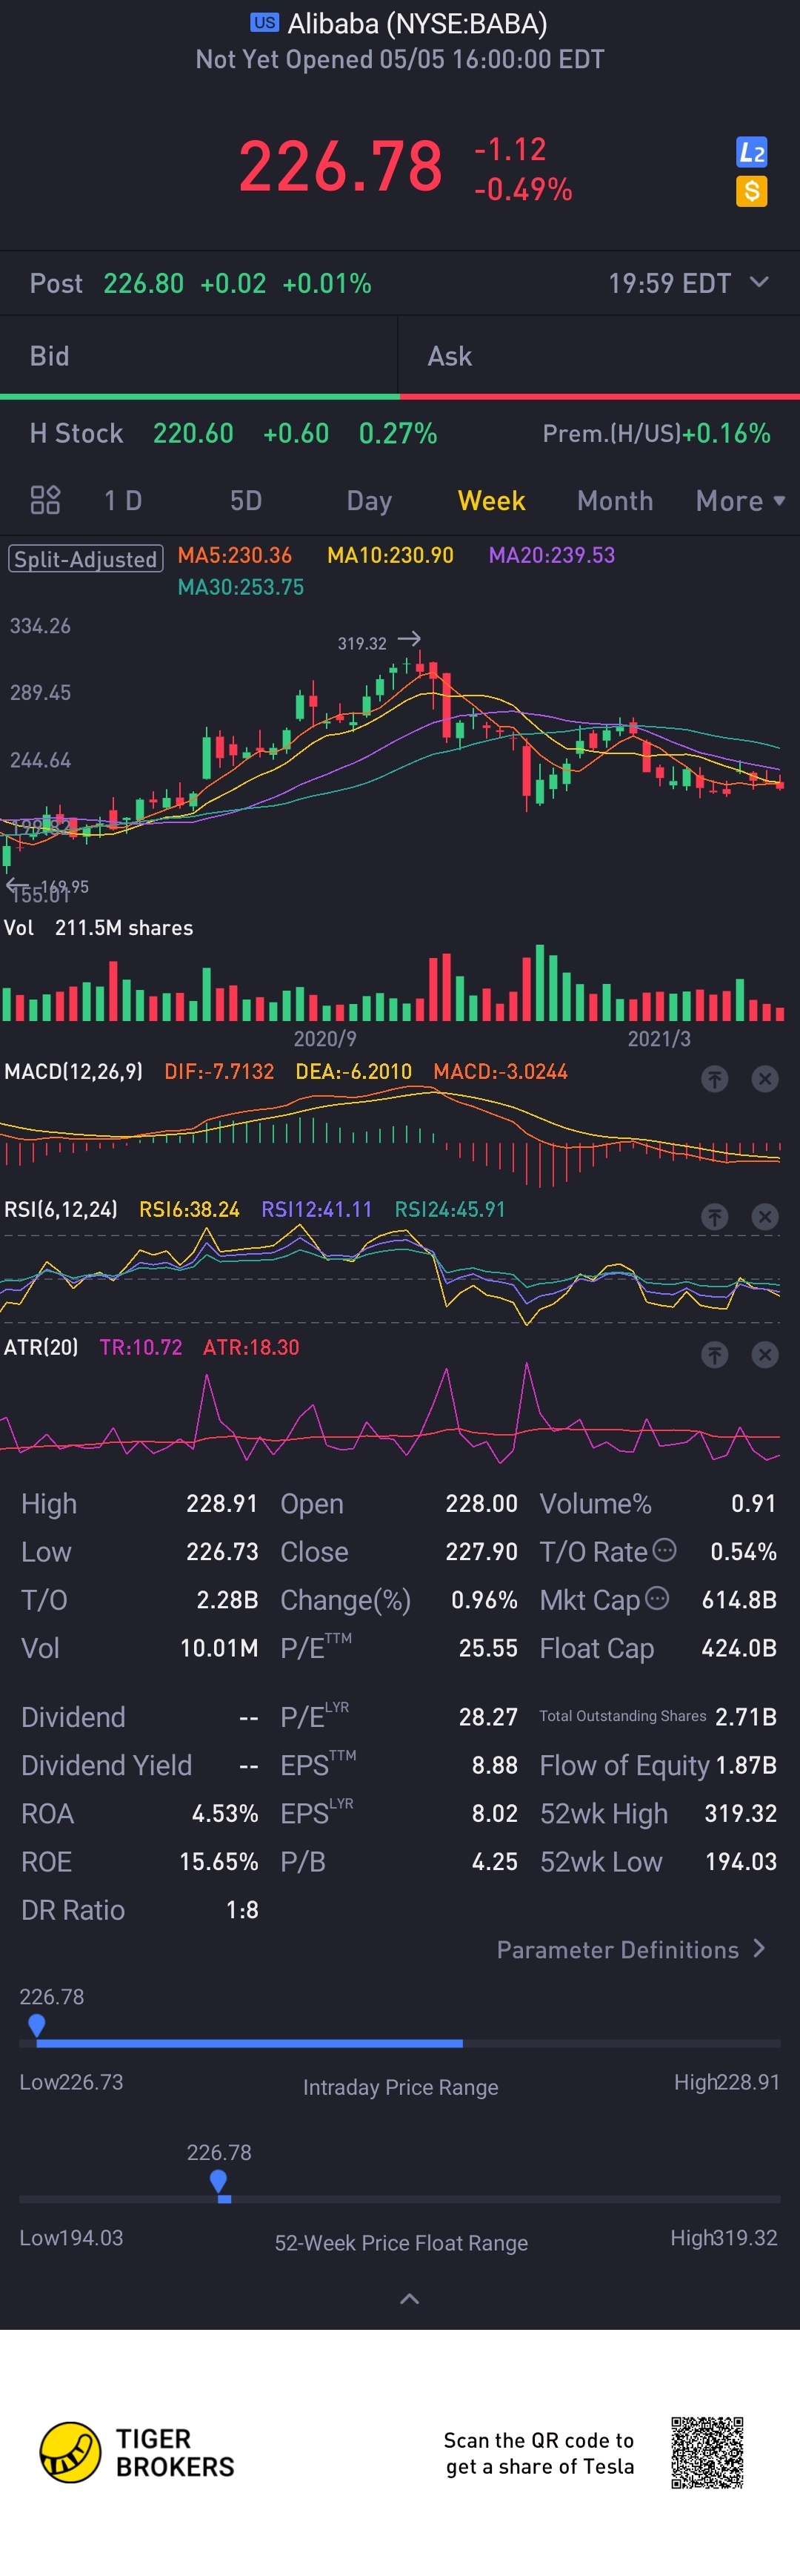
Task: Switch to the 5D chart tab
Action: pyautogui.click(x=246, y=501)
